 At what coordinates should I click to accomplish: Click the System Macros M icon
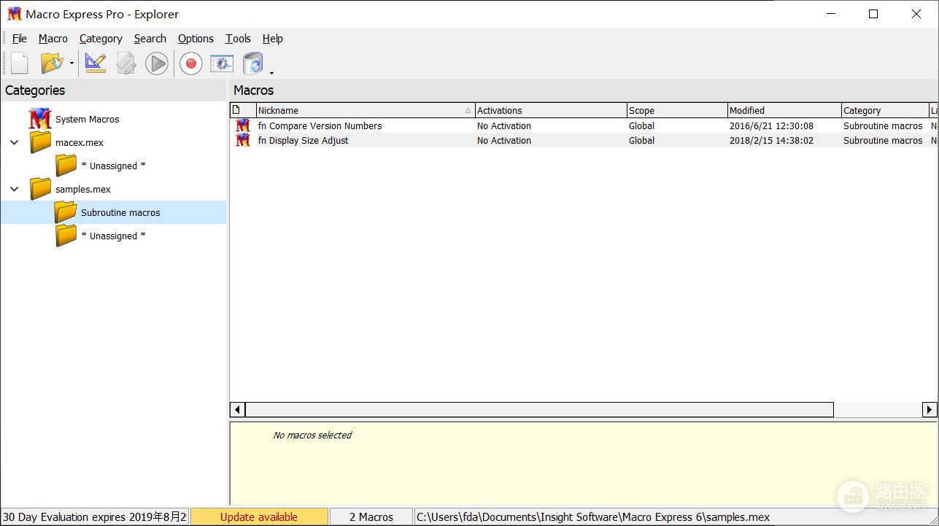coord(40,119)
